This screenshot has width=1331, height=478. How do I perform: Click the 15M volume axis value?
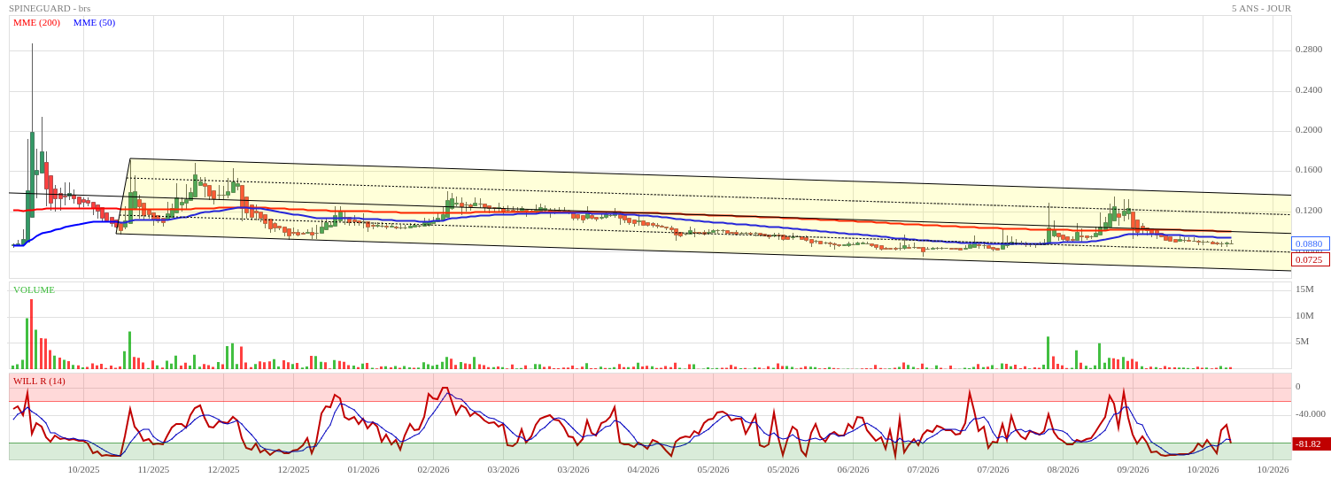(x=1304, y=289)
